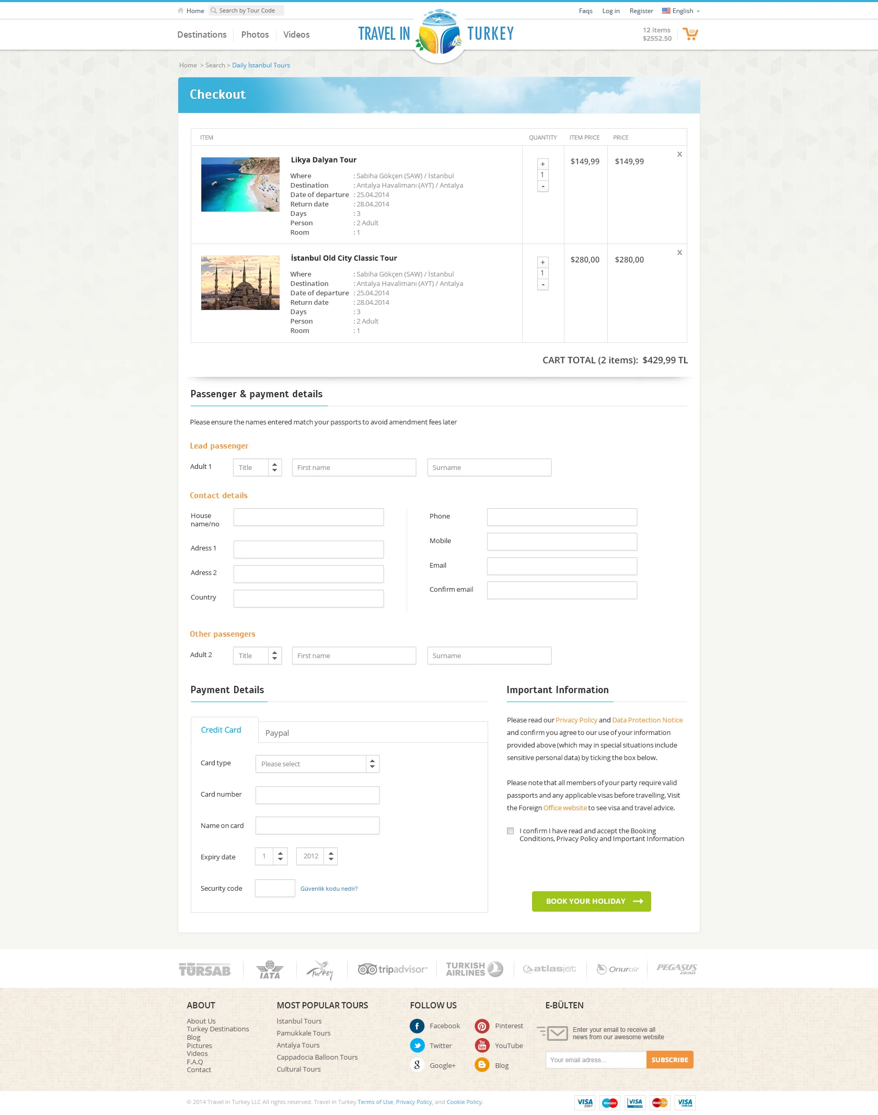Open the Facebook icon in footer

pos(417,1026)
